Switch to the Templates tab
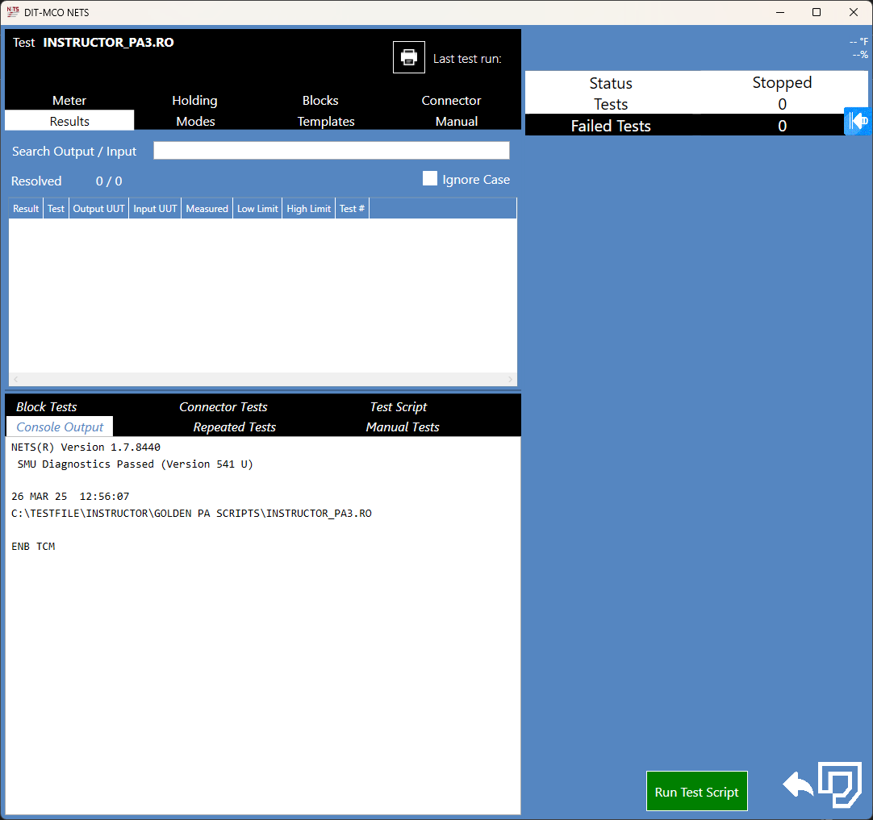The width and height of the screenshot is (873, 820). point(326,121)
